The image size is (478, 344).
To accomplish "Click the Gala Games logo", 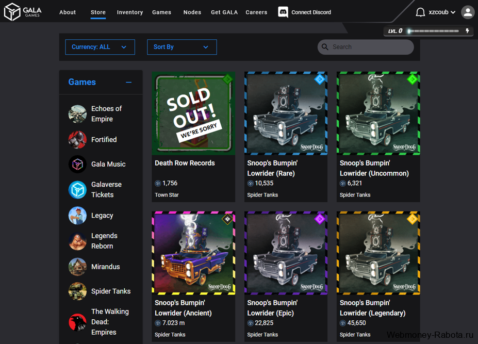I will (23, 11).
